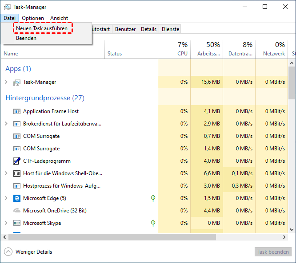Click the Hintergrundprozesse (27) group heading
The image size is (296, 263).
tap(45, 98)
